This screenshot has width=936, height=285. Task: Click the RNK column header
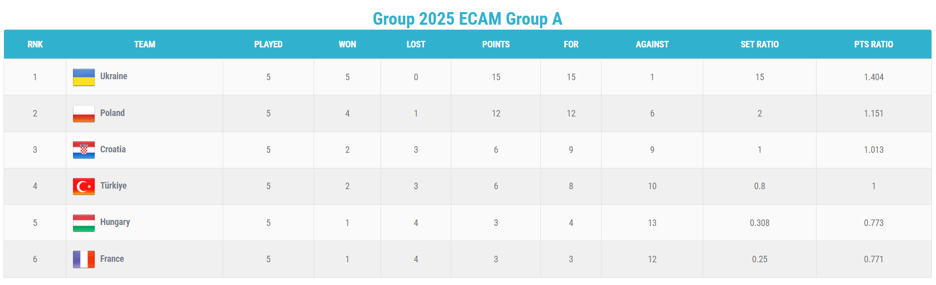(35, 44)
